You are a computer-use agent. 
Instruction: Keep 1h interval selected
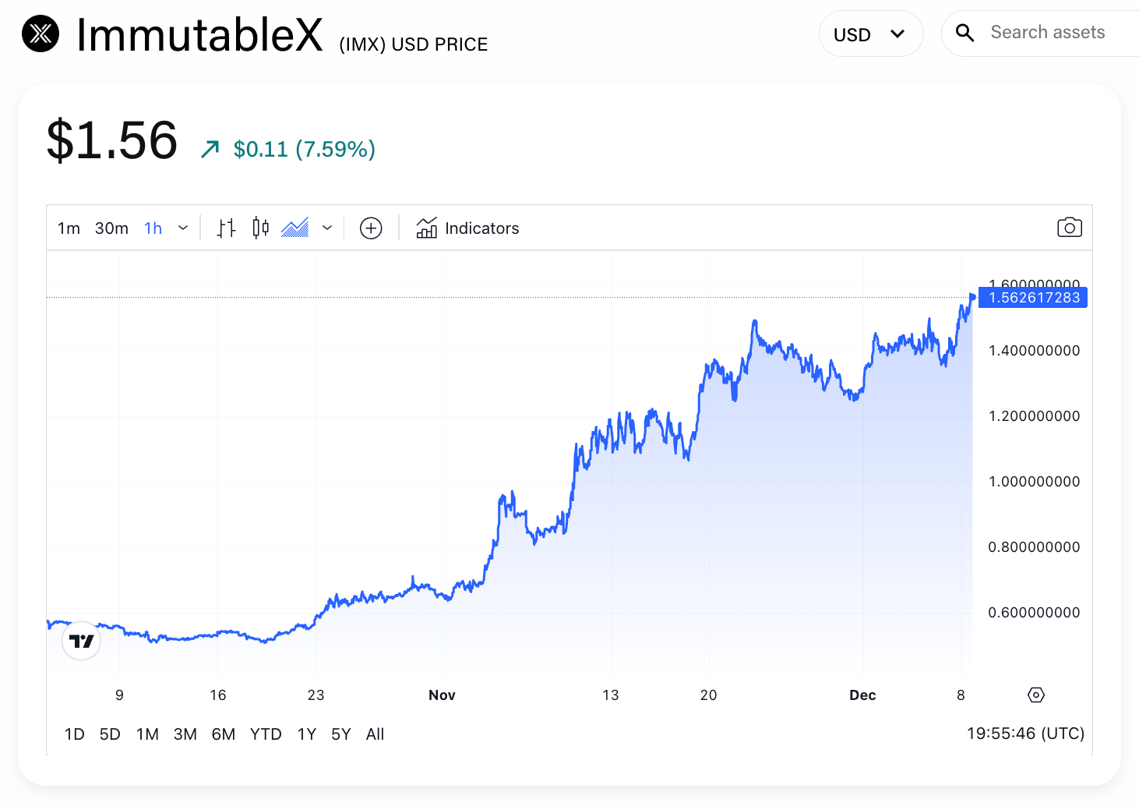pos(153,228)
